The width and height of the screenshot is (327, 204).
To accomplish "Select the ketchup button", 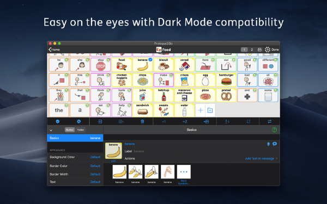I will coord(163,95).
